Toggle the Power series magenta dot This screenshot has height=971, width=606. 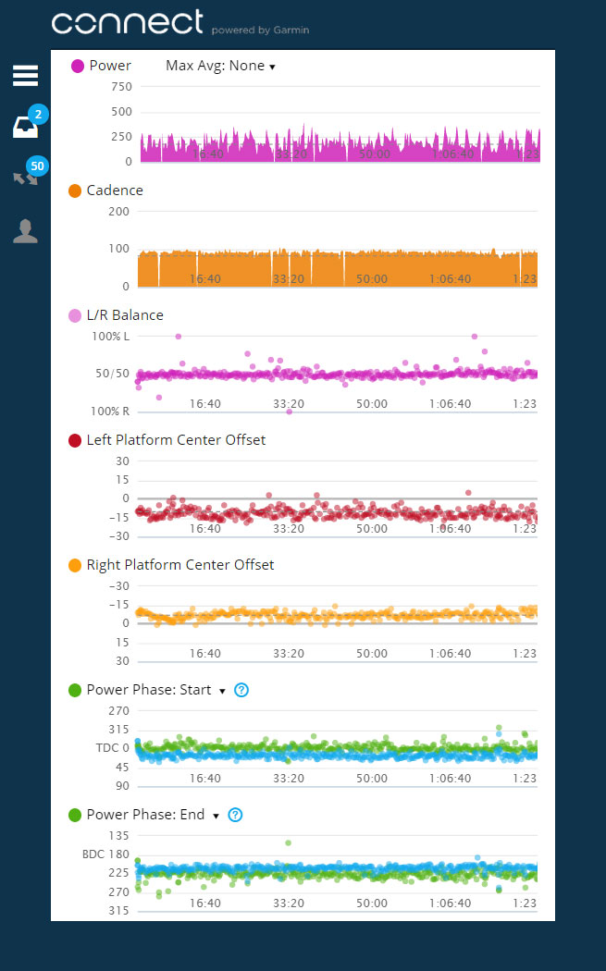coord(78,66)
